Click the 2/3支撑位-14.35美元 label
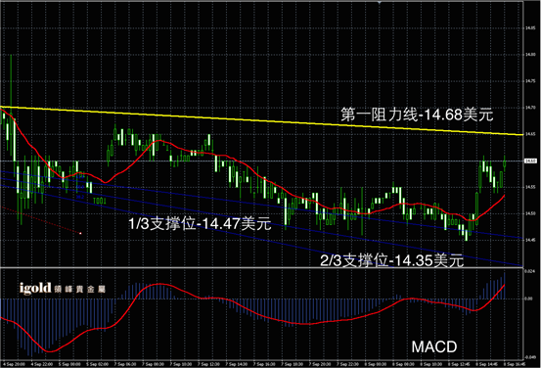541x368 pixels. point(392,260)
